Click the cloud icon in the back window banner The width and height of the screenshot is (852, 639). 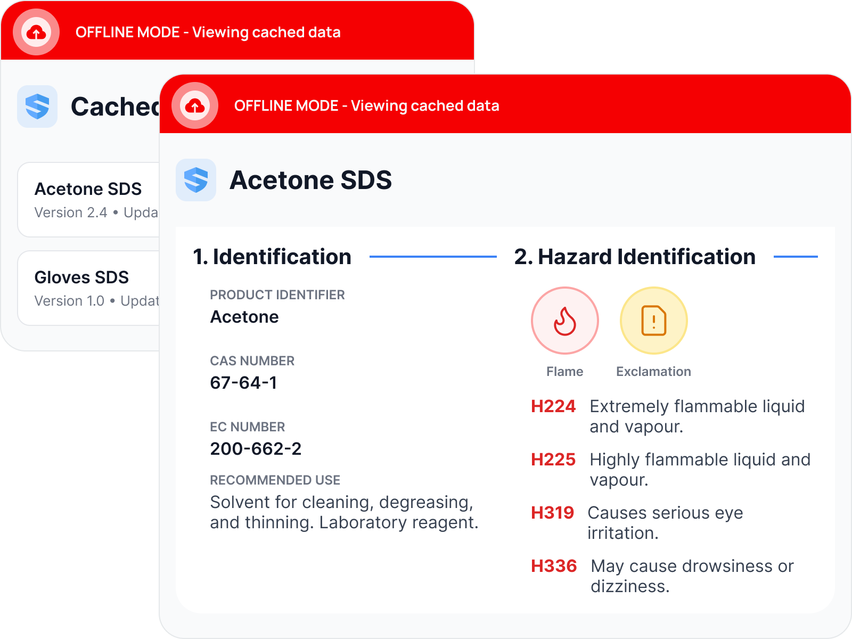tap(36, 32)
